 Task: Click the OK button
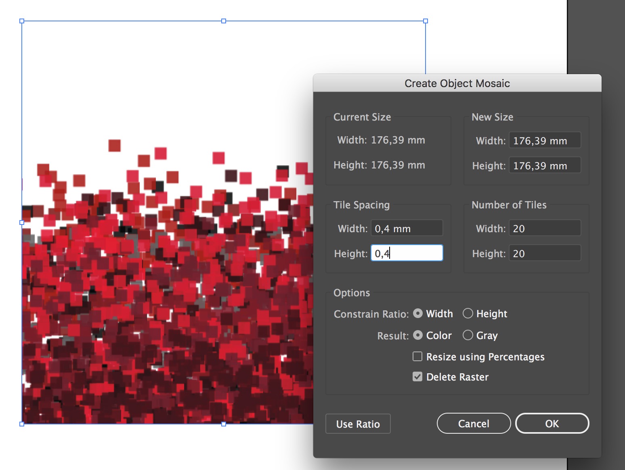[x=552, y=423]
